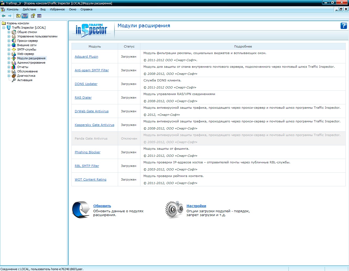Image resolution: width=349 pixels, height=271 pixels.
Task: Open the Phishing Blocker link
Action: (x=88, y=152)
